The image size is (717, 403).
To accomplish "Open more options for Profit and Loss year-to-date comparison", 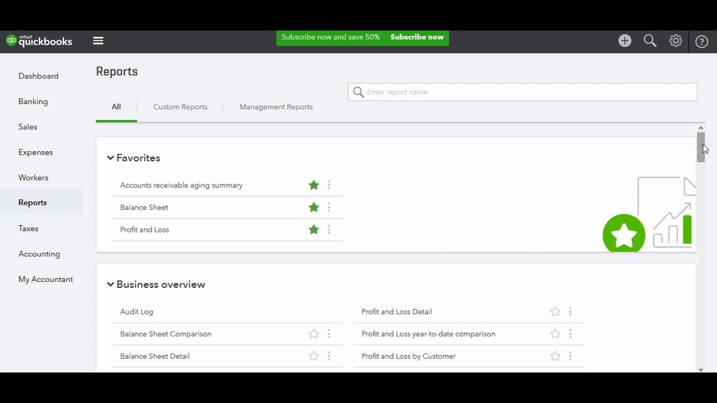I will [570, 334].
